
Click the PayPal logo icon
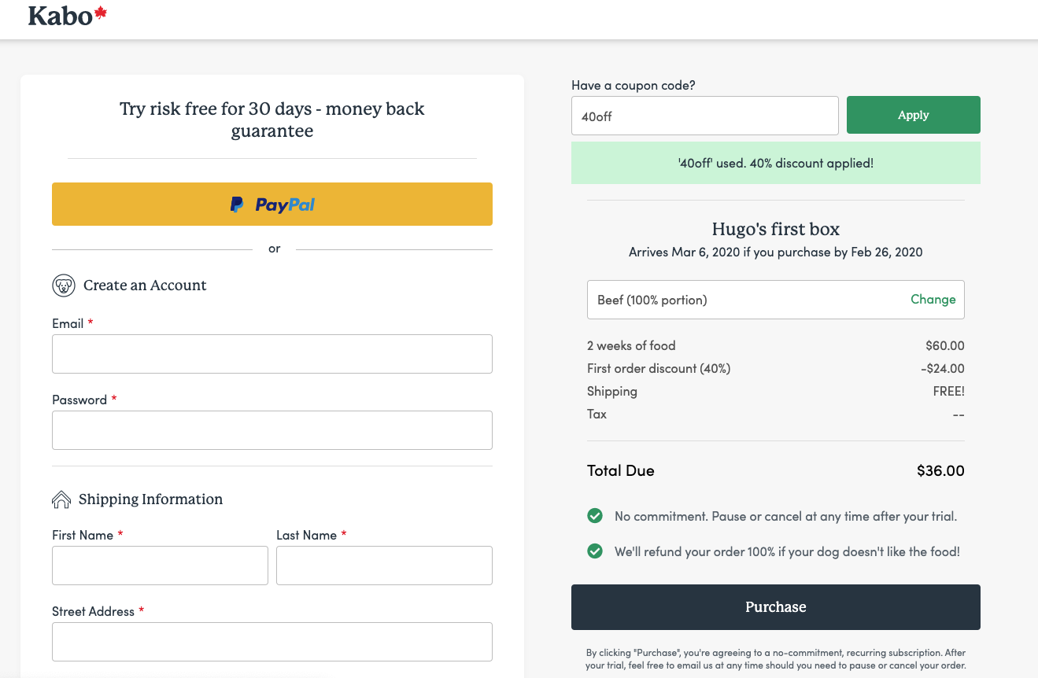tap(237, 205)
